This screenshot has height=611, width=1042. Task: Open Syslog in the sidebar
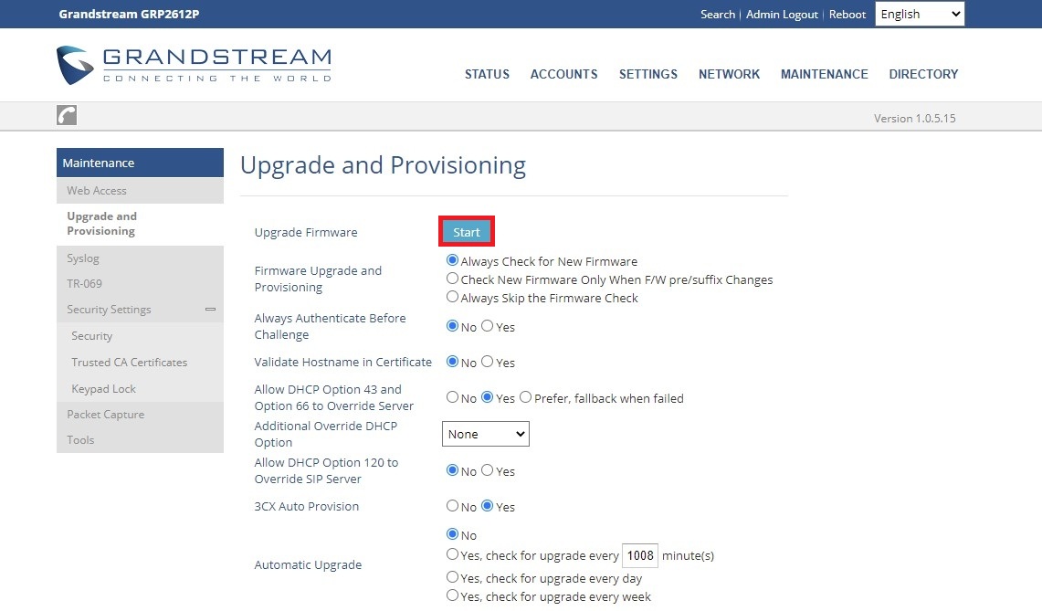(83, 258)
